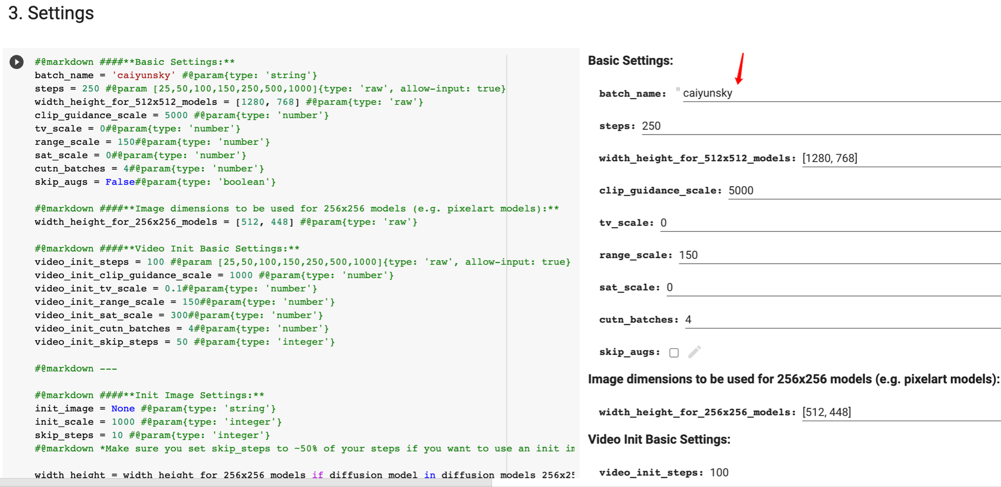Click the code editor's horizontal scrollbar
The image size is (1001, 487).
(x=246, y=482)
